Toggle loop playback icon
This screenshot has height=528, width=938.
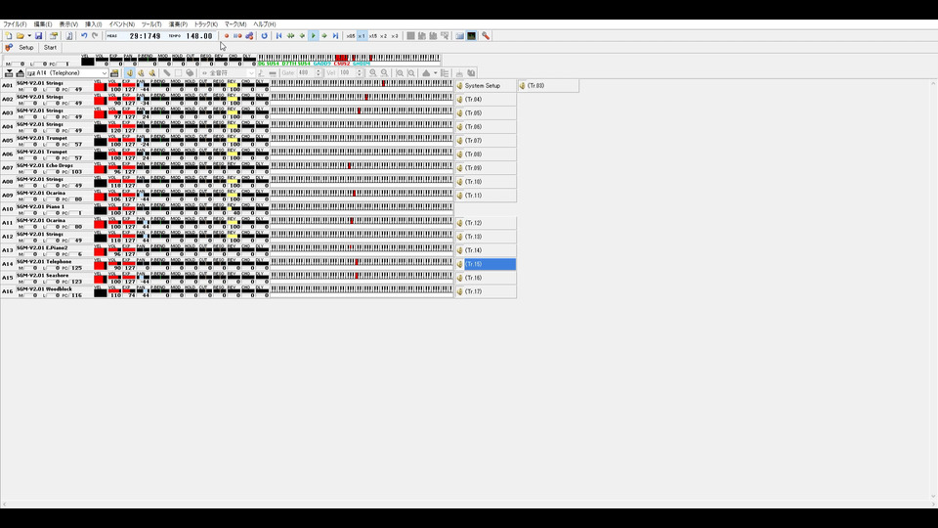(x=264, y=36)
